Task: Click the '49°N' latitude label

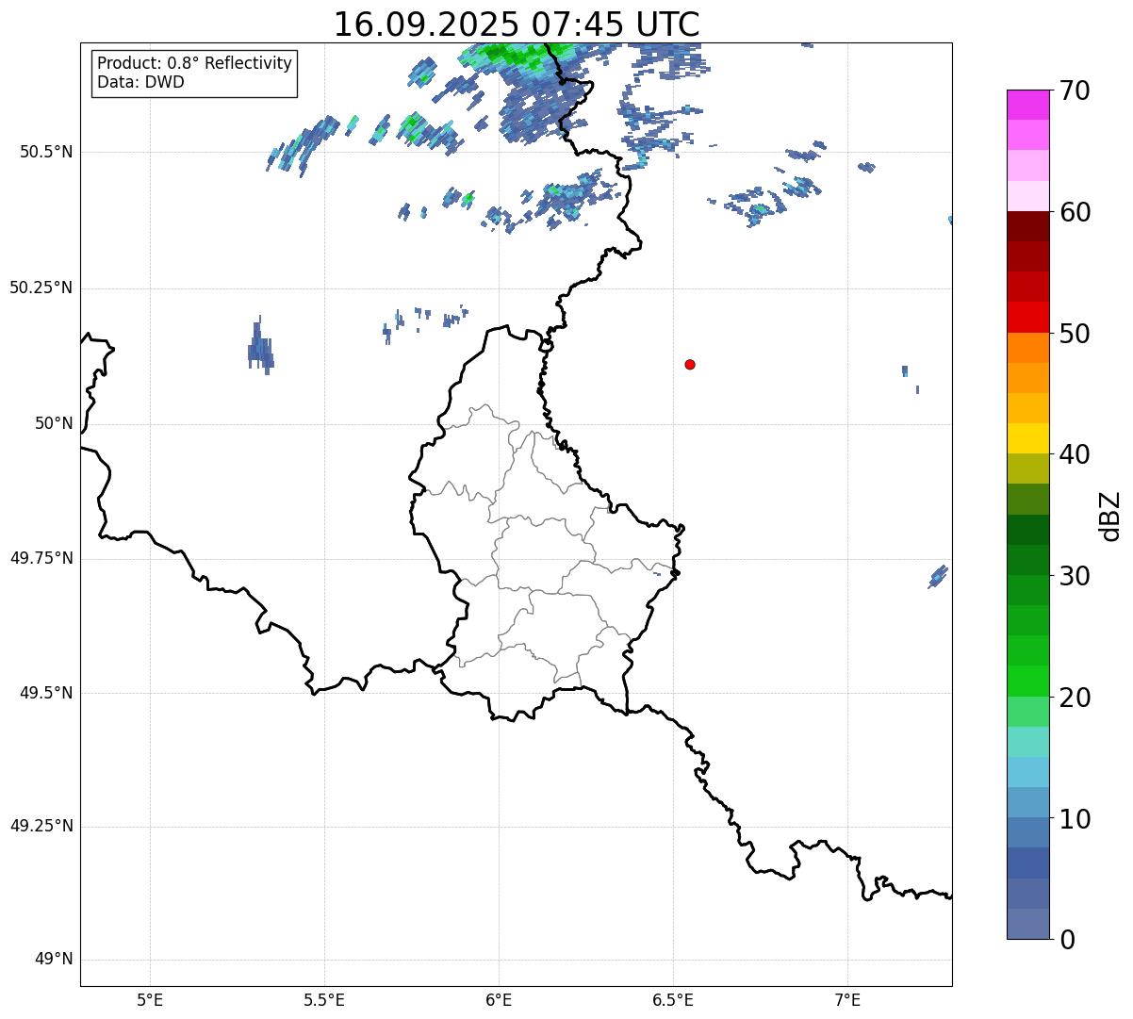Action: click(x=54, y=960)
